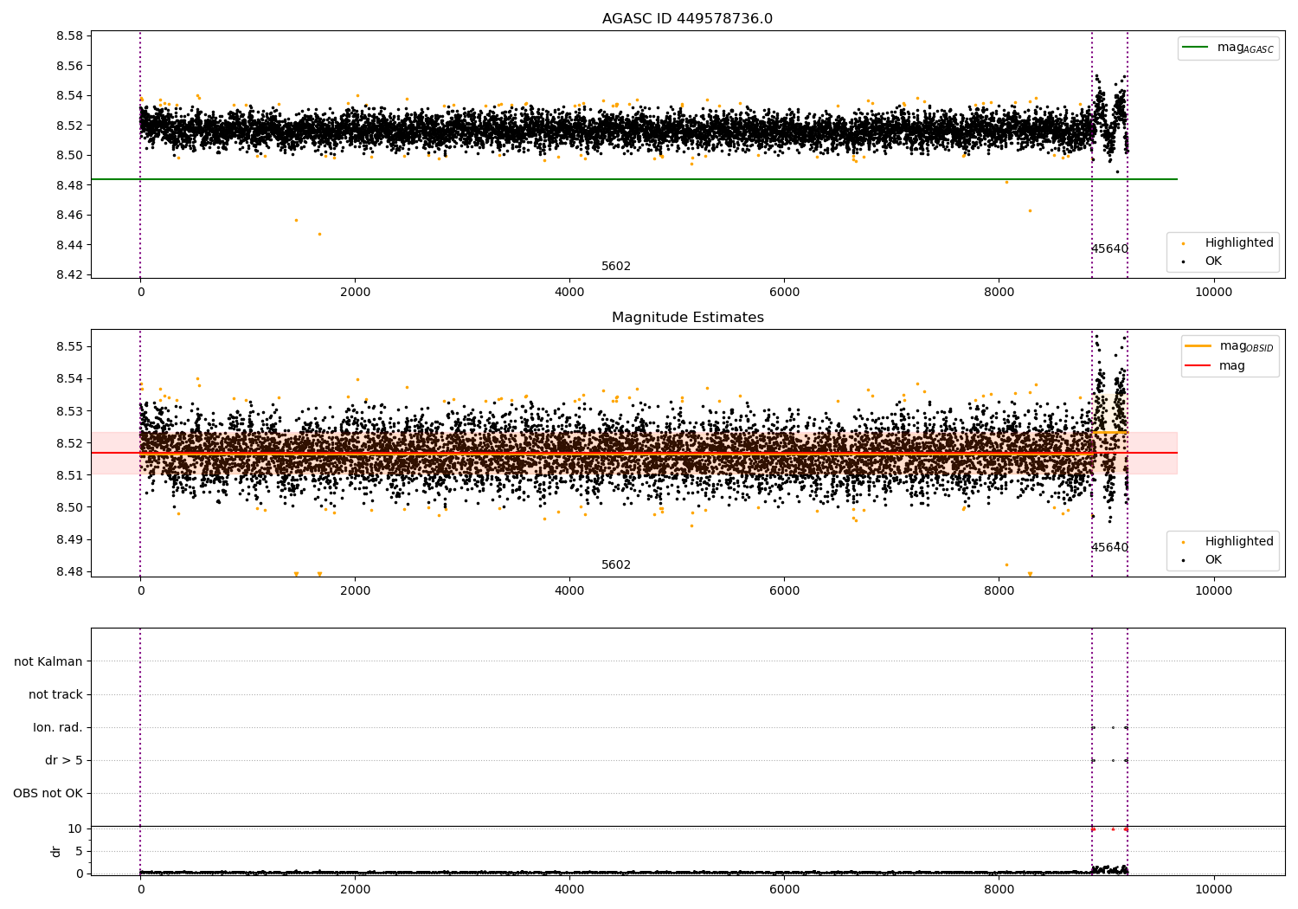Click the '8.56' tick in the top plot
This screenshot has height=909, width=1298.
coord(69,66)
